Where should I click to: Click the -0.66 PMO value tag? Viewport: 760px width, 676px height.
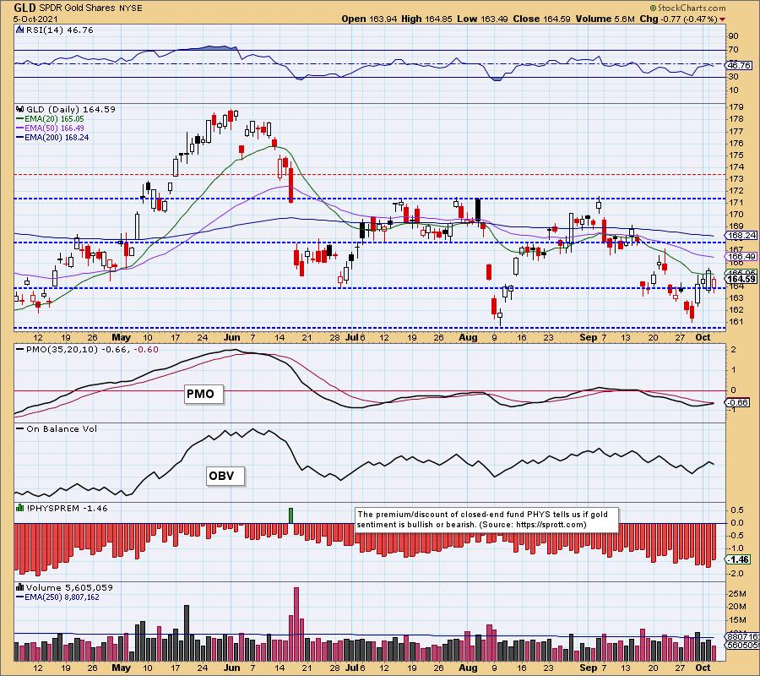click(x=738, y=402)
